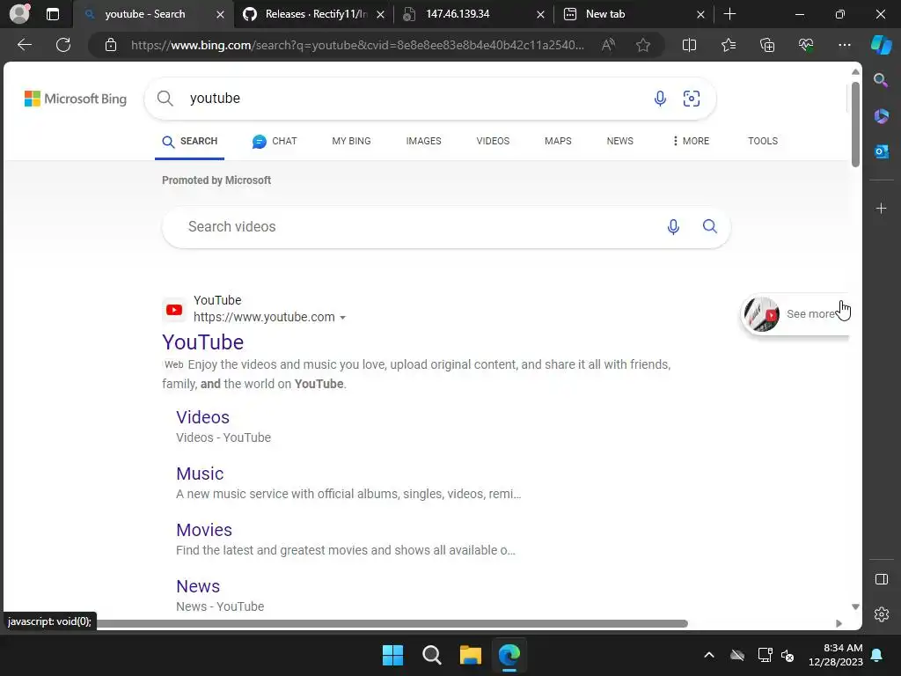Open sidebar settings gear
This screenshot has height=676, width=901.
pyautogui.click(x=881, y=614)
